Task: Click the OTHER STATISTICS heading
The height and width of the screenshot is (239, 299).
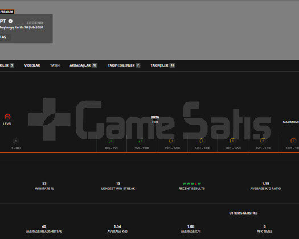Action: click(243, 213)
